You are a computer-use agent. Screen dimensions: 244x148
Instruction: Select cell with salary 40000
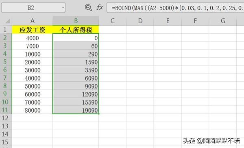[x=33, y=78]
